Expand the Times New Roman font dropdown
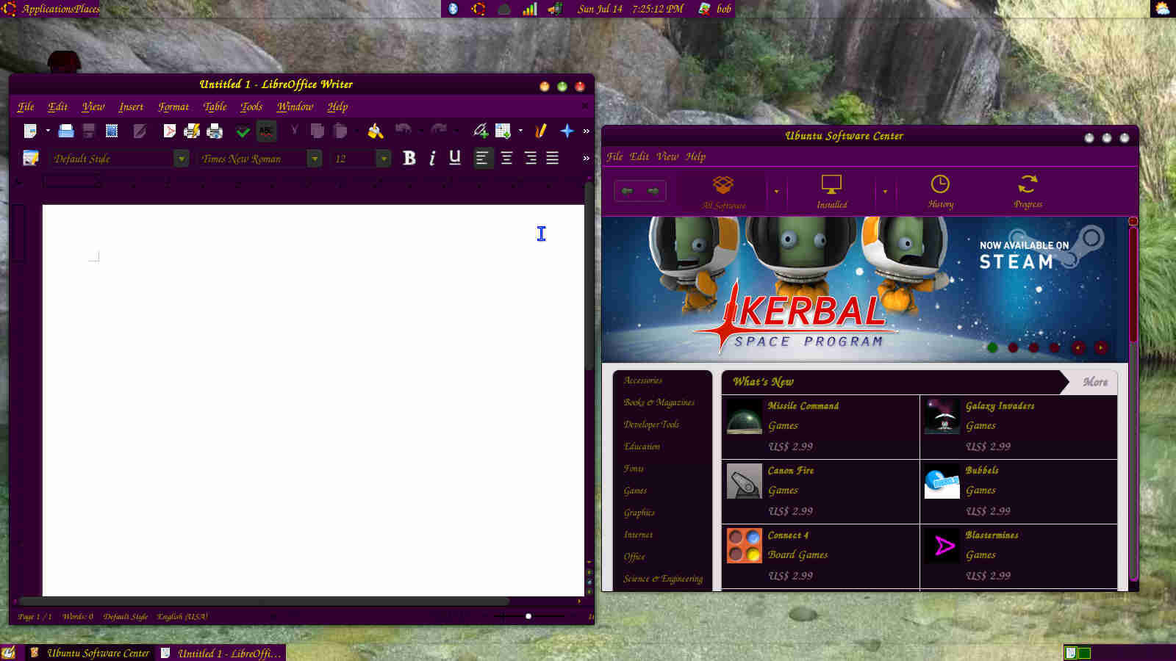This screenshot has width=1176, height=661. pyautogui.click(x=315, y=159)
